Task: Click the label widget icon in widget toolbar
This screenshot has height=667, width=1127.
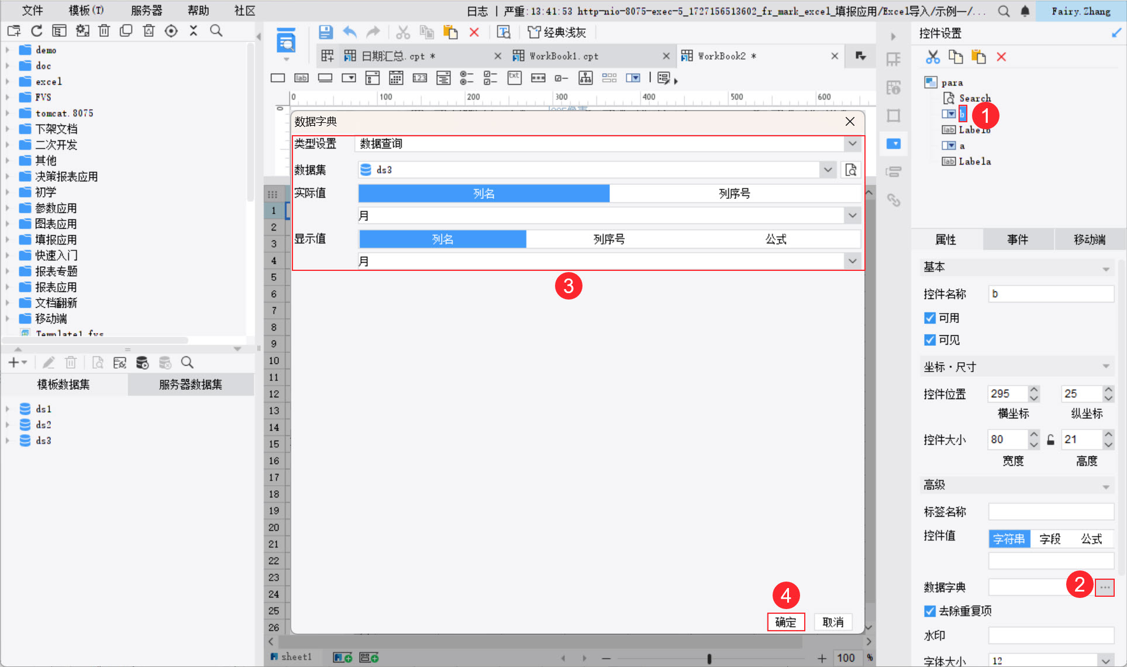Action: coord(301,78)
